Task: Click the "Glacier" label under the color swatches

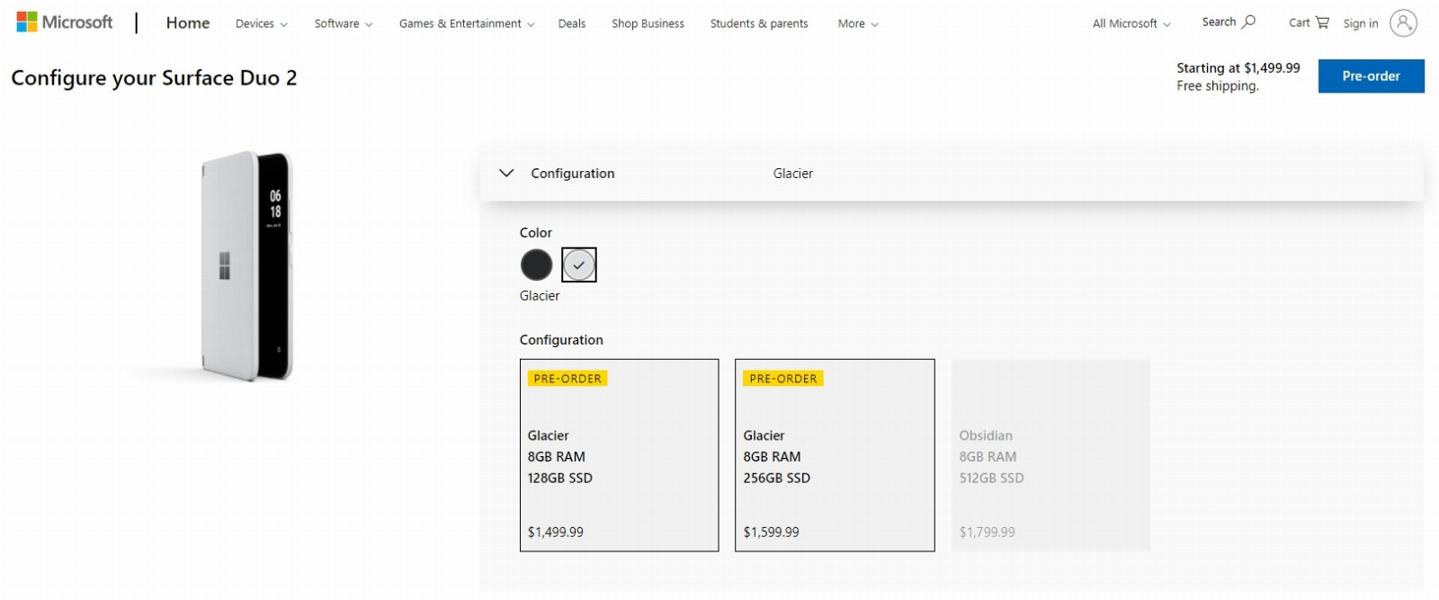Action: (x=540, y=296)
